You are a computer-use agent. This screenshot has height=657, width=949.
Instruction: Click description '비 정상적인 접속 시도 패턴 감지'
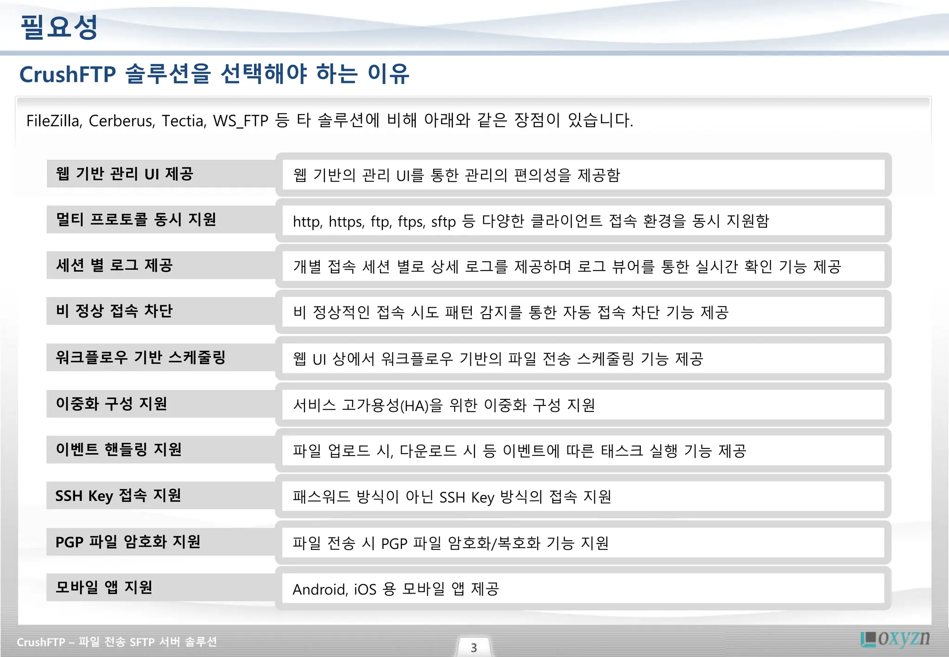click(x=511, y=312)
